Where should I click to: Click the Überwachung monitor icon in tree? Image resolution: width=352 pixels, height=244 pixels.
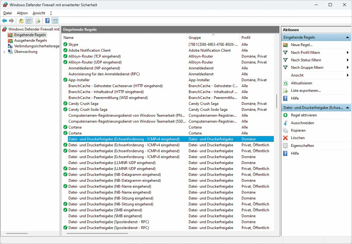(x=10, y=52)
